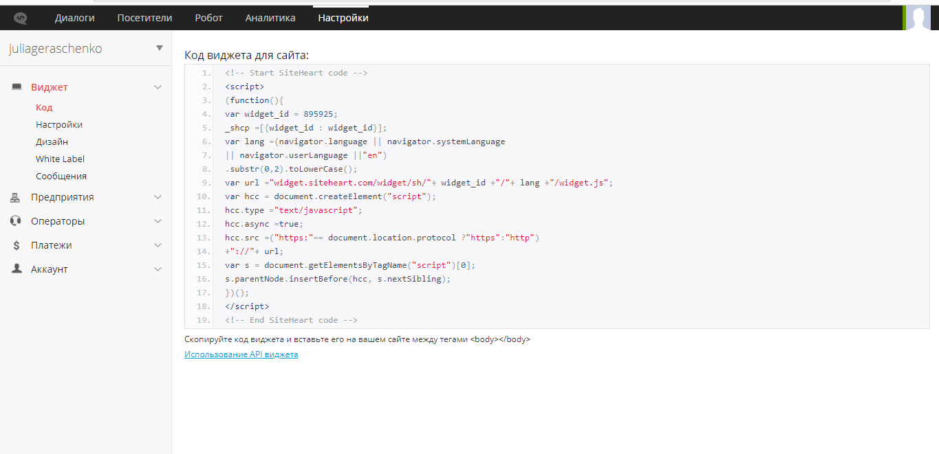Expand the Операторы section chevron
Image resolution: width=939 pixels, height=454 pixels.
158,221
